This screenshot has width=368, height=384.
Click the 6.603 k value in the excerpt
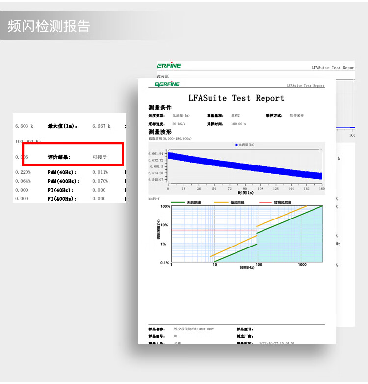coord(24,126)
